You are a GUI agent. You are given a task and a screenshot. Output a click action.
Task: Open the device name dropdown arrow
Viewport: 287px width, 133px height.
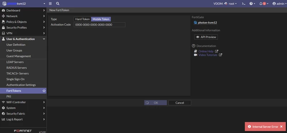pyautogui.click(x=44, y=4)
